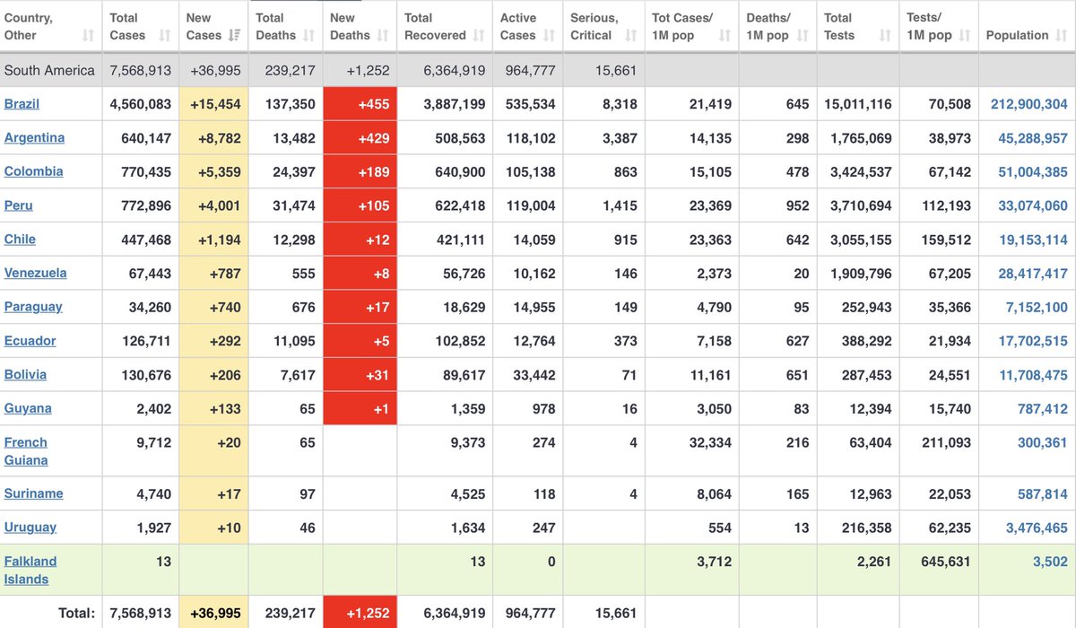Select Brazil new cases cell +15,454
The width and height of the screenshot is (1076, 628).
point(213,104)
